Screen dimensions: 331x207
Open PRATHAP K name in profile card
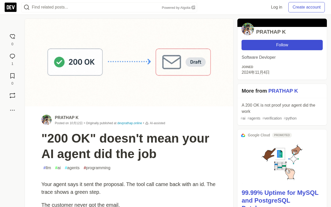271,32
